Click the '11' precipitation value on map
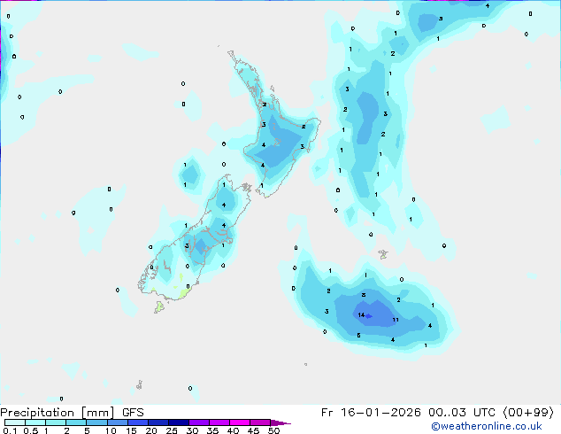Viewport: 561px width, 434px height. tap(396, 320)
